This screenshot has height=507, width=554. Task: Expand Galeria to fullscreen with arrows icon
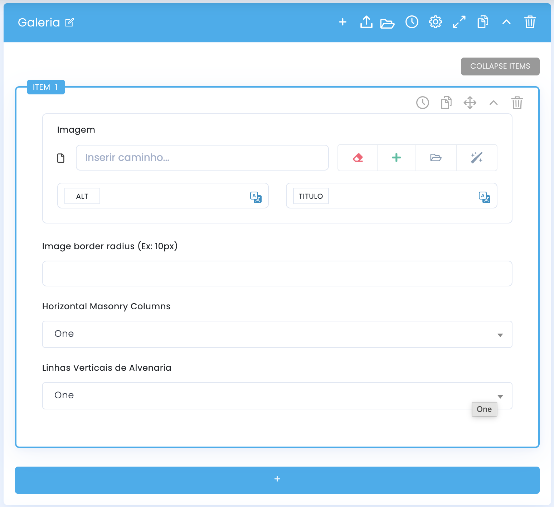459,22
